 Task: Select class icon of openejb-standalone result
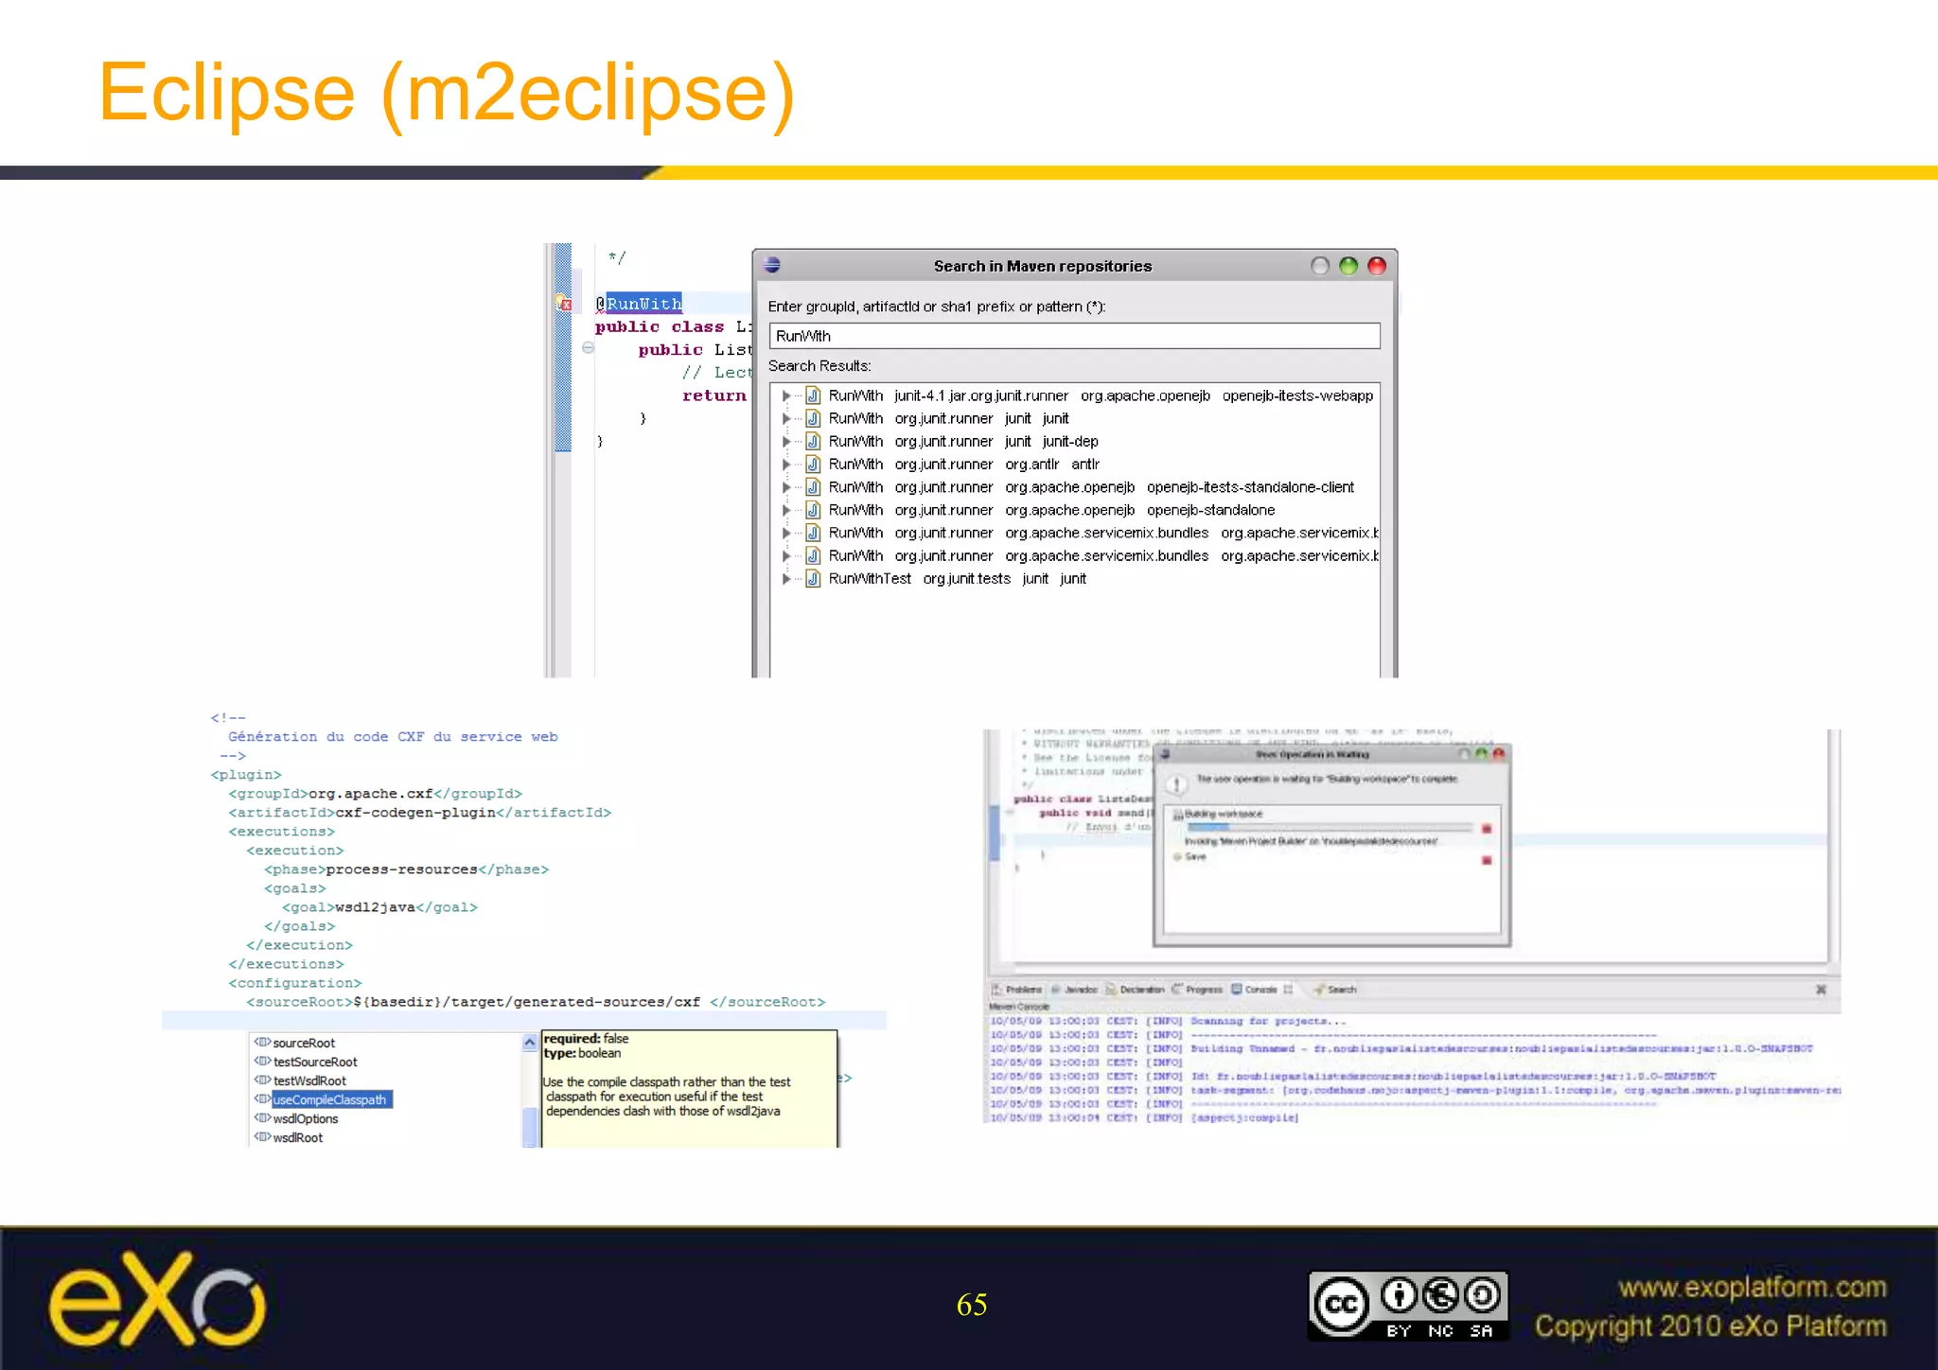click(813, 510)
